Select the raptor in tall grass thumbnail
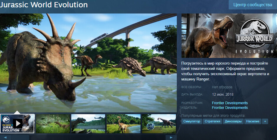277x140 pixels. 53,124
